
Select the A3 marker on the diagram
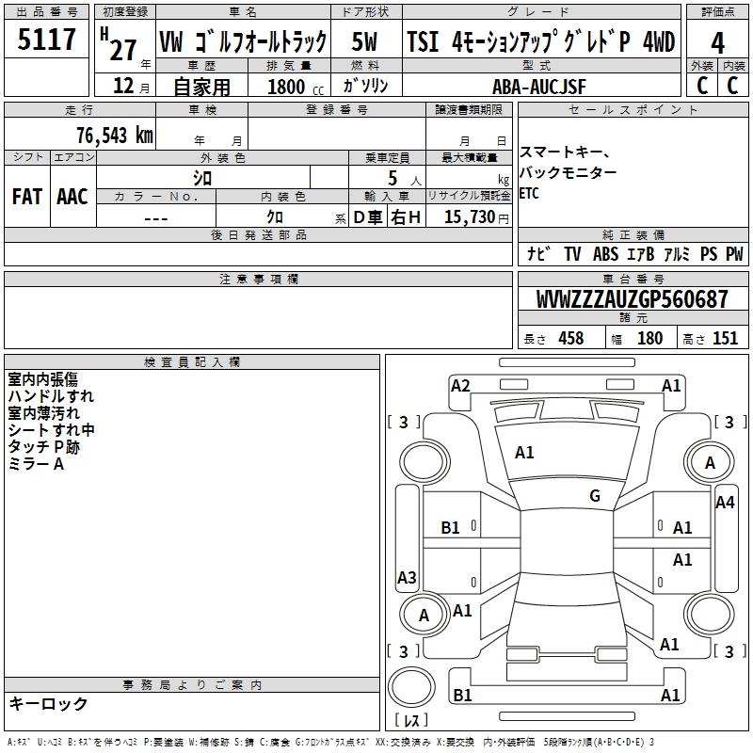point(407,578)
